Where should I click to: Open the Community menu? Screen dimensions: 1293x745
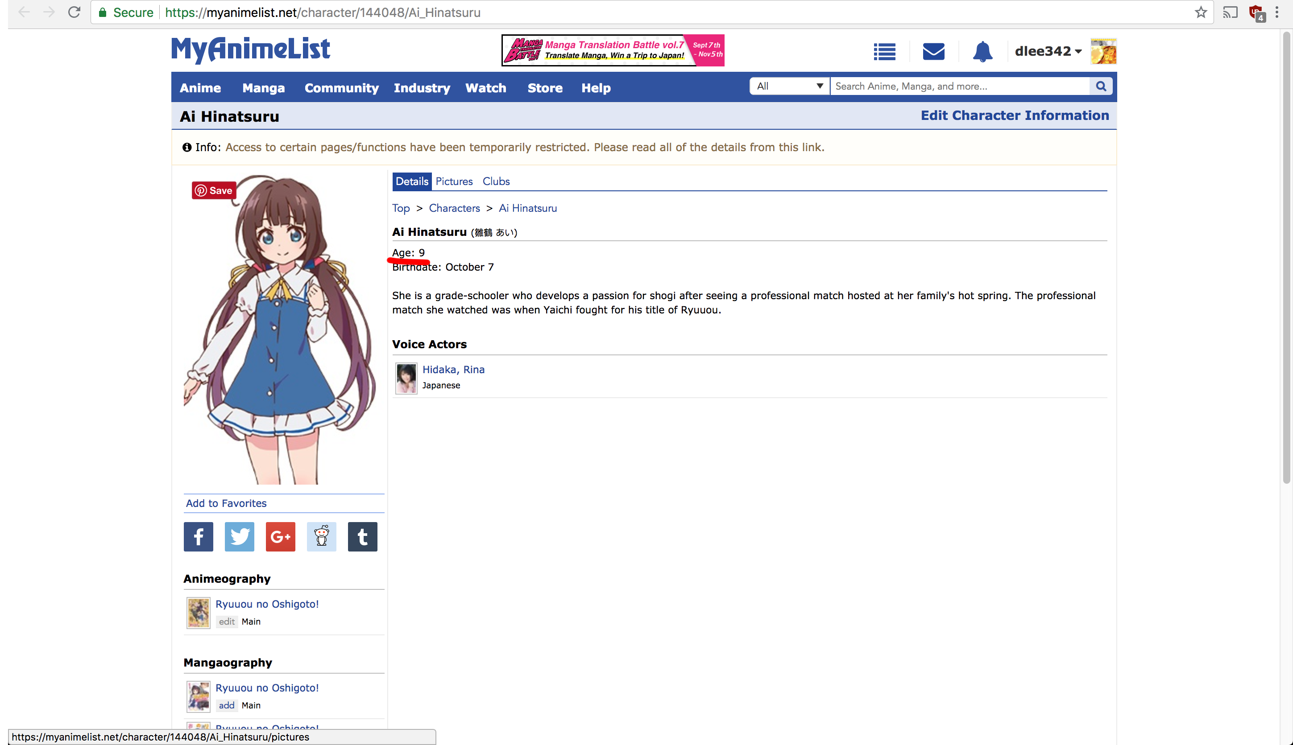[342, 88]
